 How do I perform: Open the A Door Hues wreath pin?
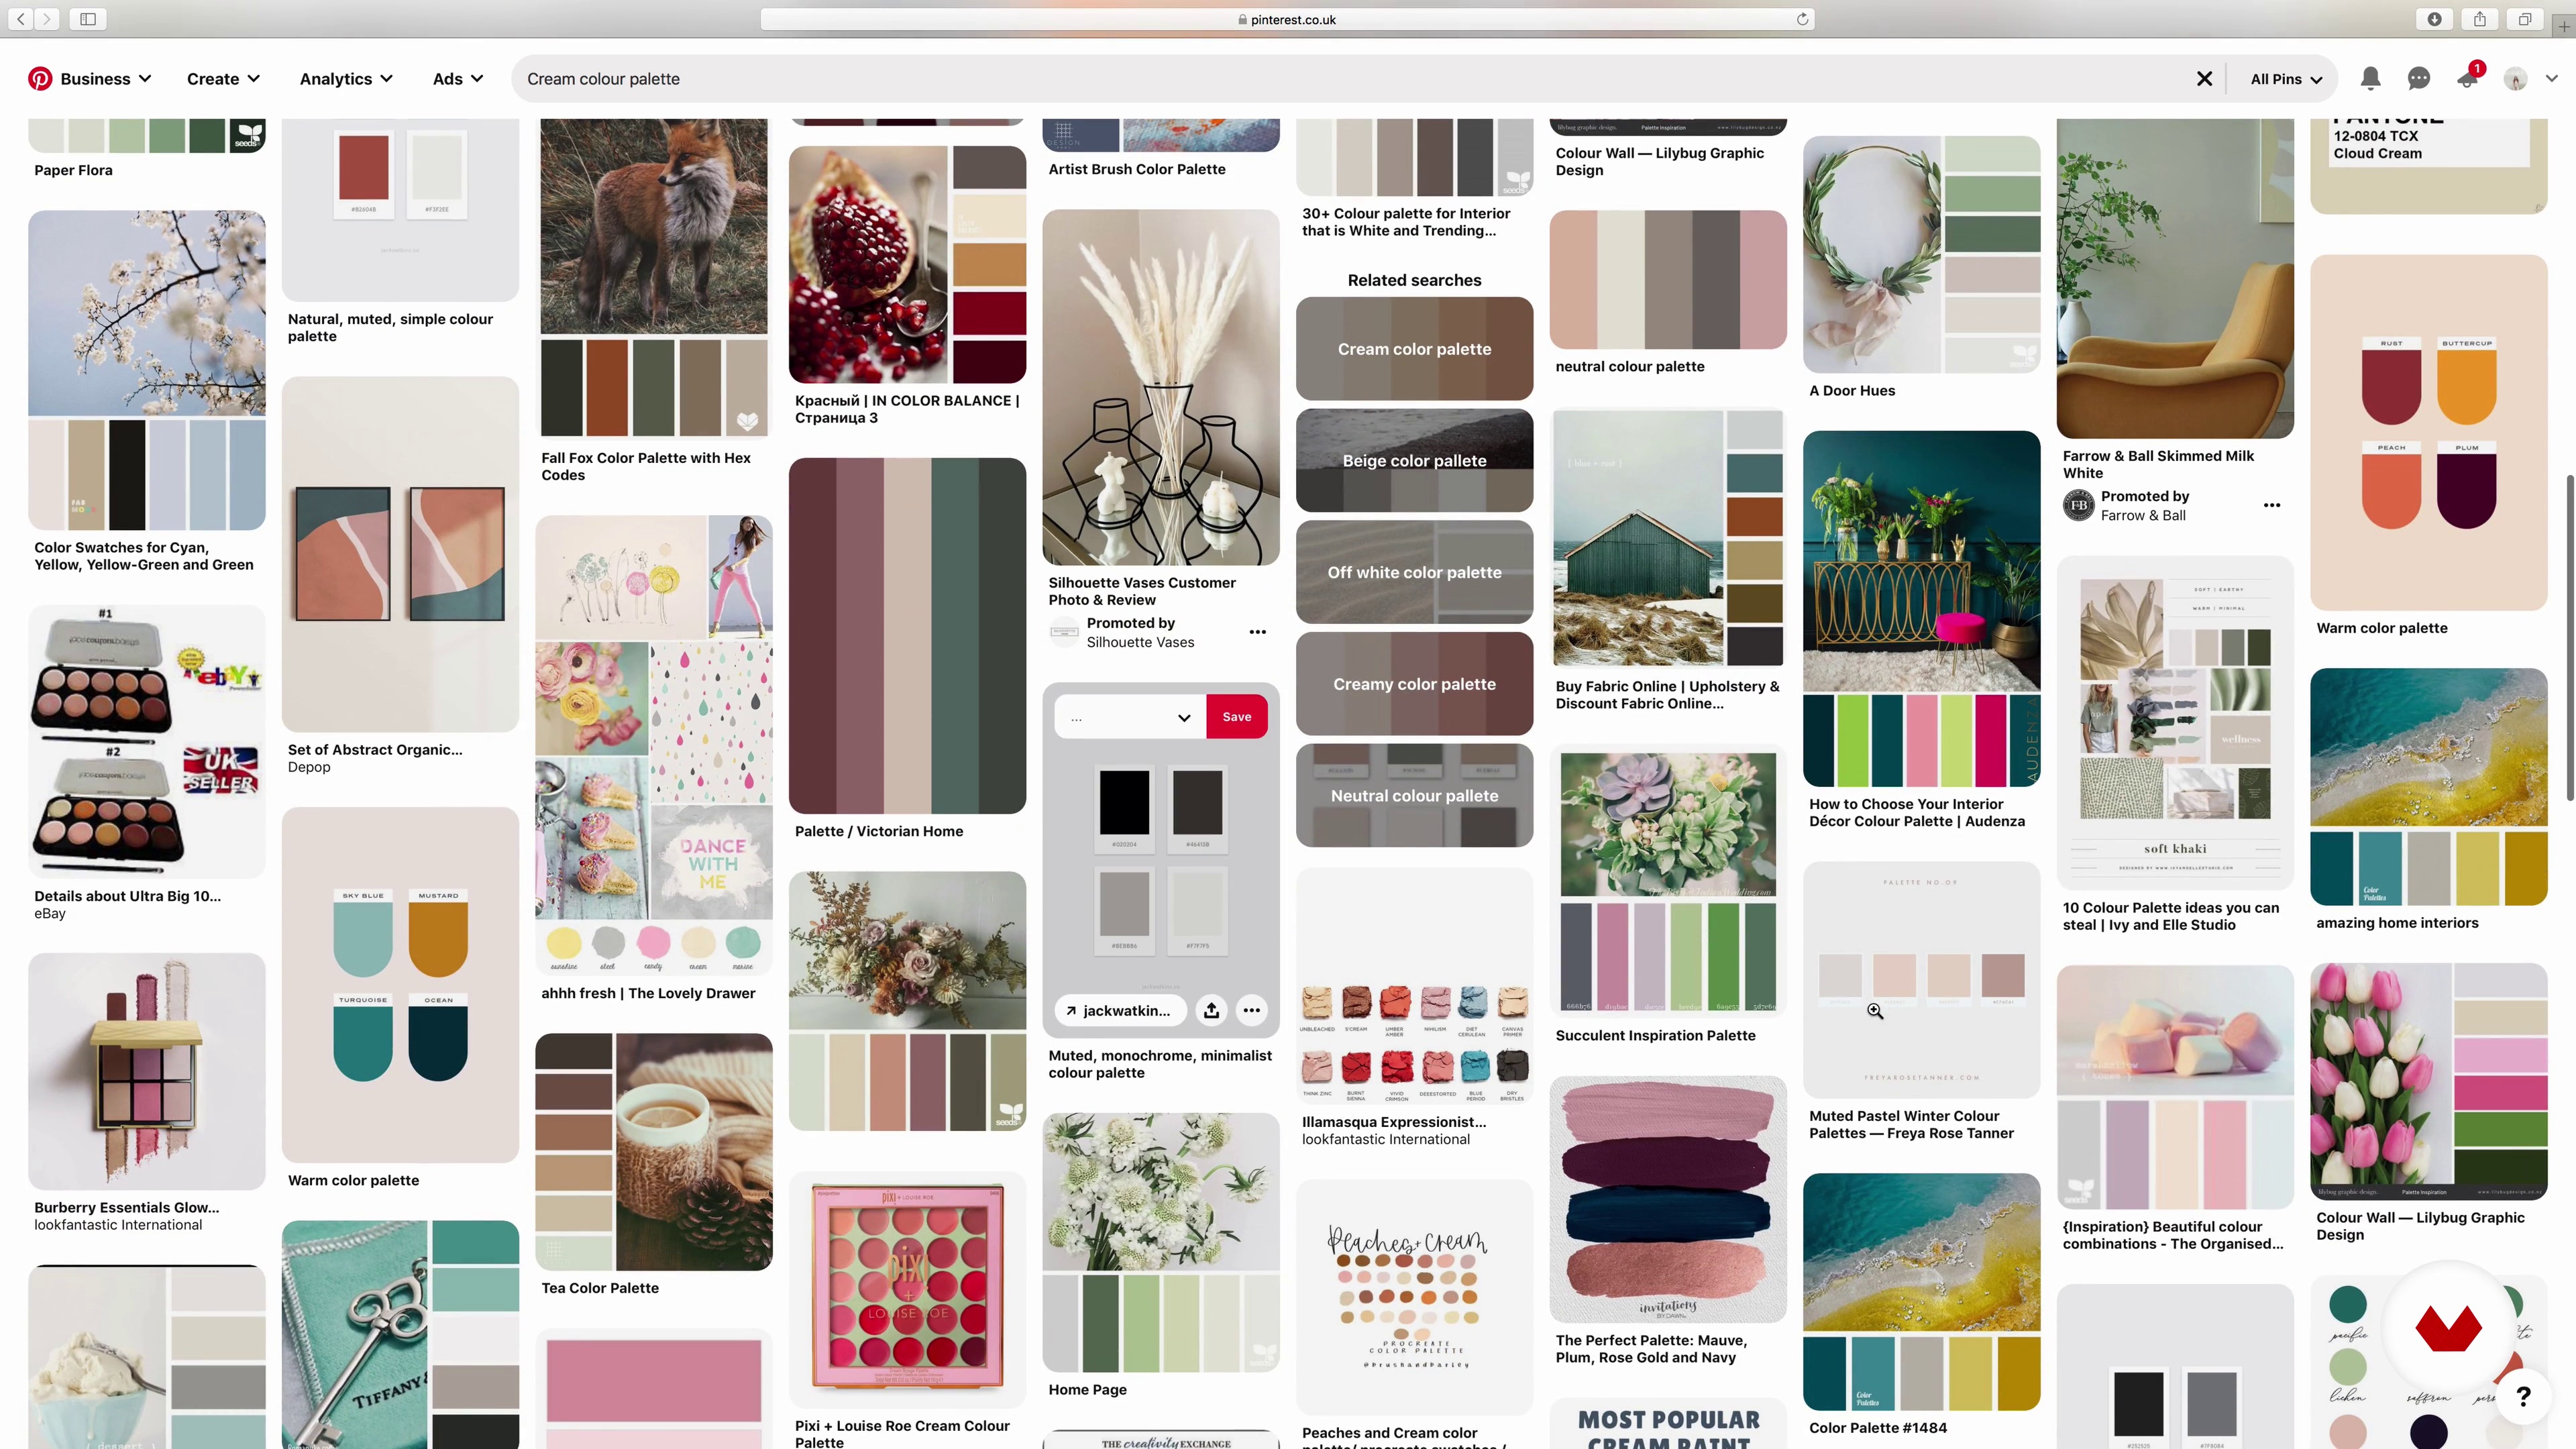(x=1921, y=254)
